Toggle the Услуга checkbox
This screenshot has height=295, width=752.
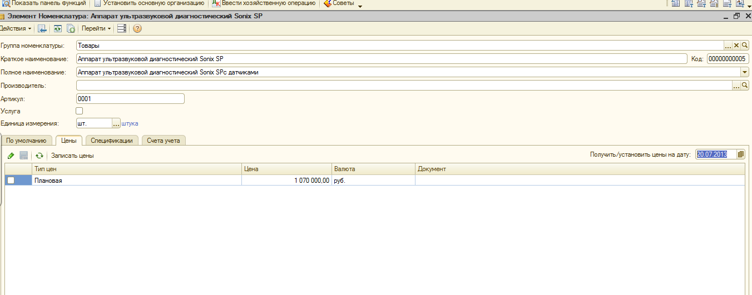pyautogui.click(x=79, y=111)
